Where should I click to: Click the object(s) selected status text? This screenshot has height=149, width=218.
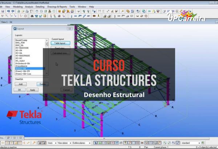[206, 147]
